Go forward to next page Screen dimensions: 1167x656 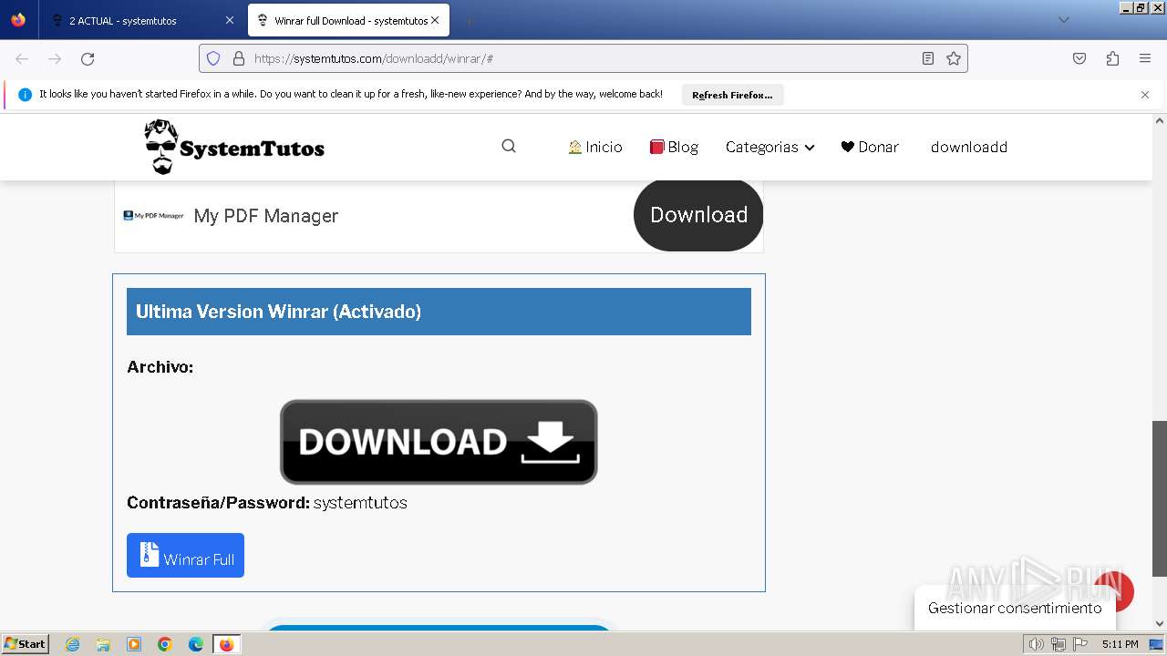(55, 58)
